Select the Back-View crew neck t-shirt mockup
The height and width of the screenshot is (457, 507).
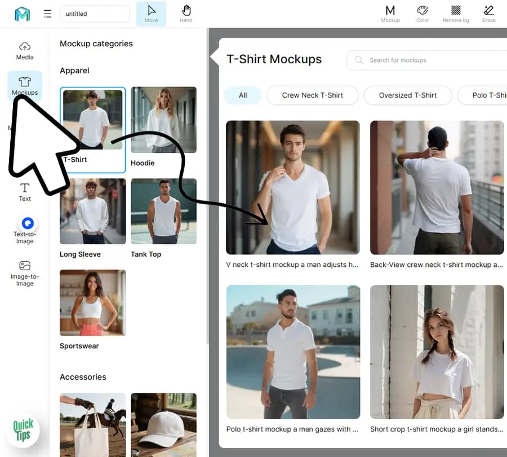click(x=437, y=187)
